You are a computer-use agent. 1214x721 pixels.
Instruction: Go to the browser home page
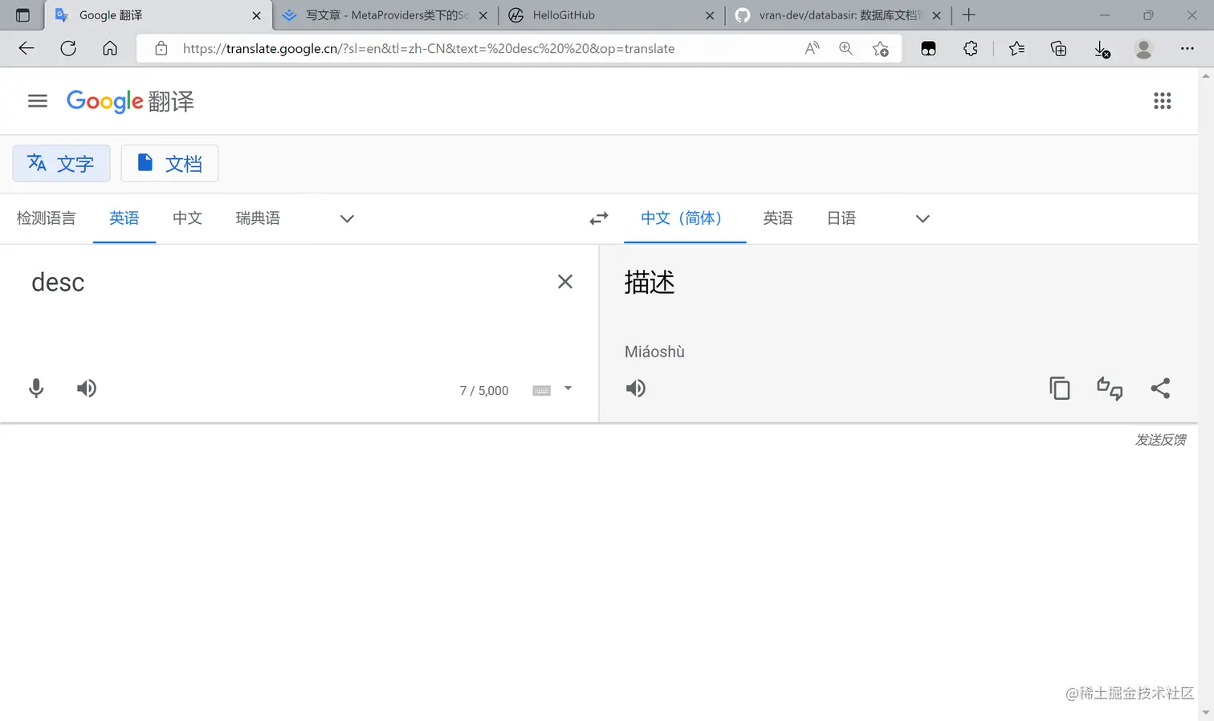tap(110, 48)
